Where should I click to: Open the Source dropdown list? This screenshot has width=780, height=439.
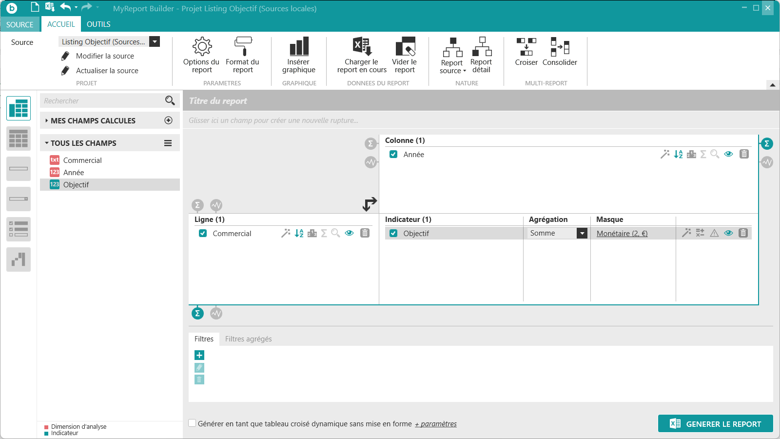(x=155, y=42)
